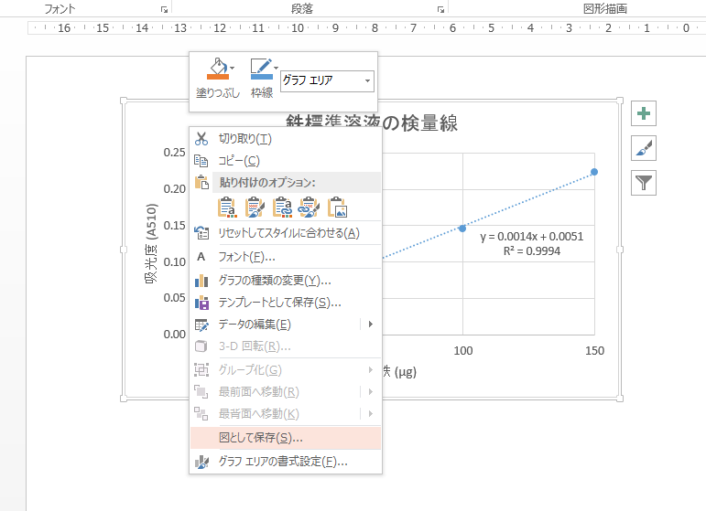Click リセットしてスタイルに合わせる(A) menu item
This screenshot has width=706, height=511.
(288, 233)
